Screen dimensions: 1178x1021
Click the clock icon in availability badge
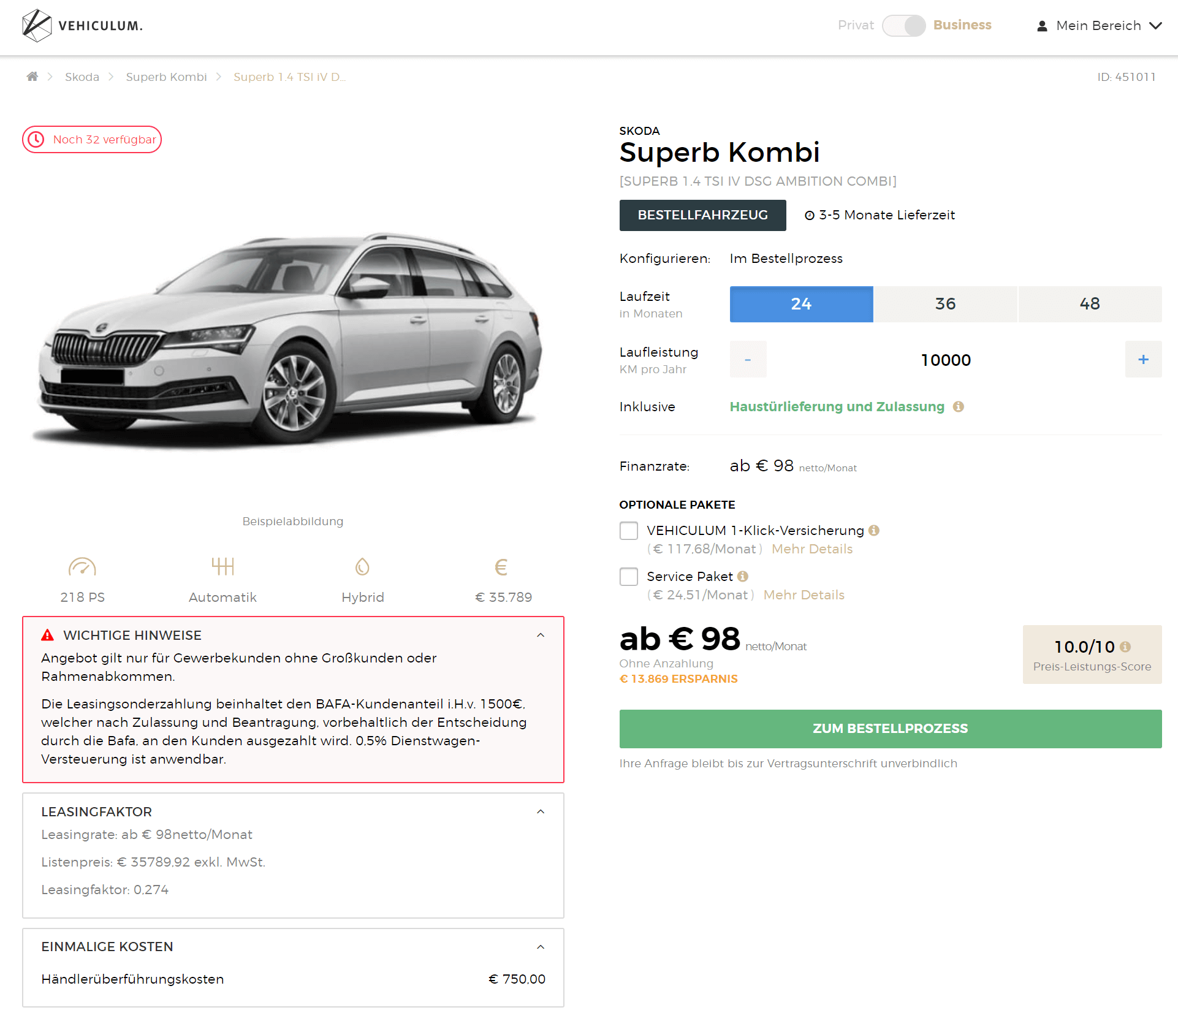point(36,140)
